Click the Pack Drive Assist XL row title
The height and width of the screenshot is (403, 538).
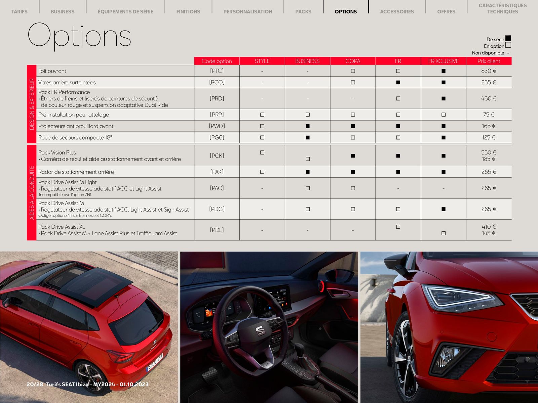pyautogui.click(x=62, y=227)
